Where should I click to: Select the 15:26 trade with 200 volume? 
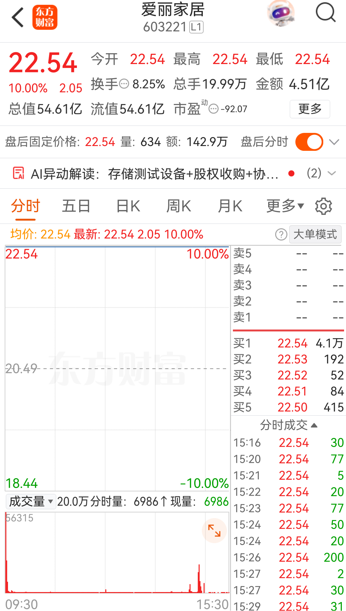pyautogui.click(x=288, y=558)
